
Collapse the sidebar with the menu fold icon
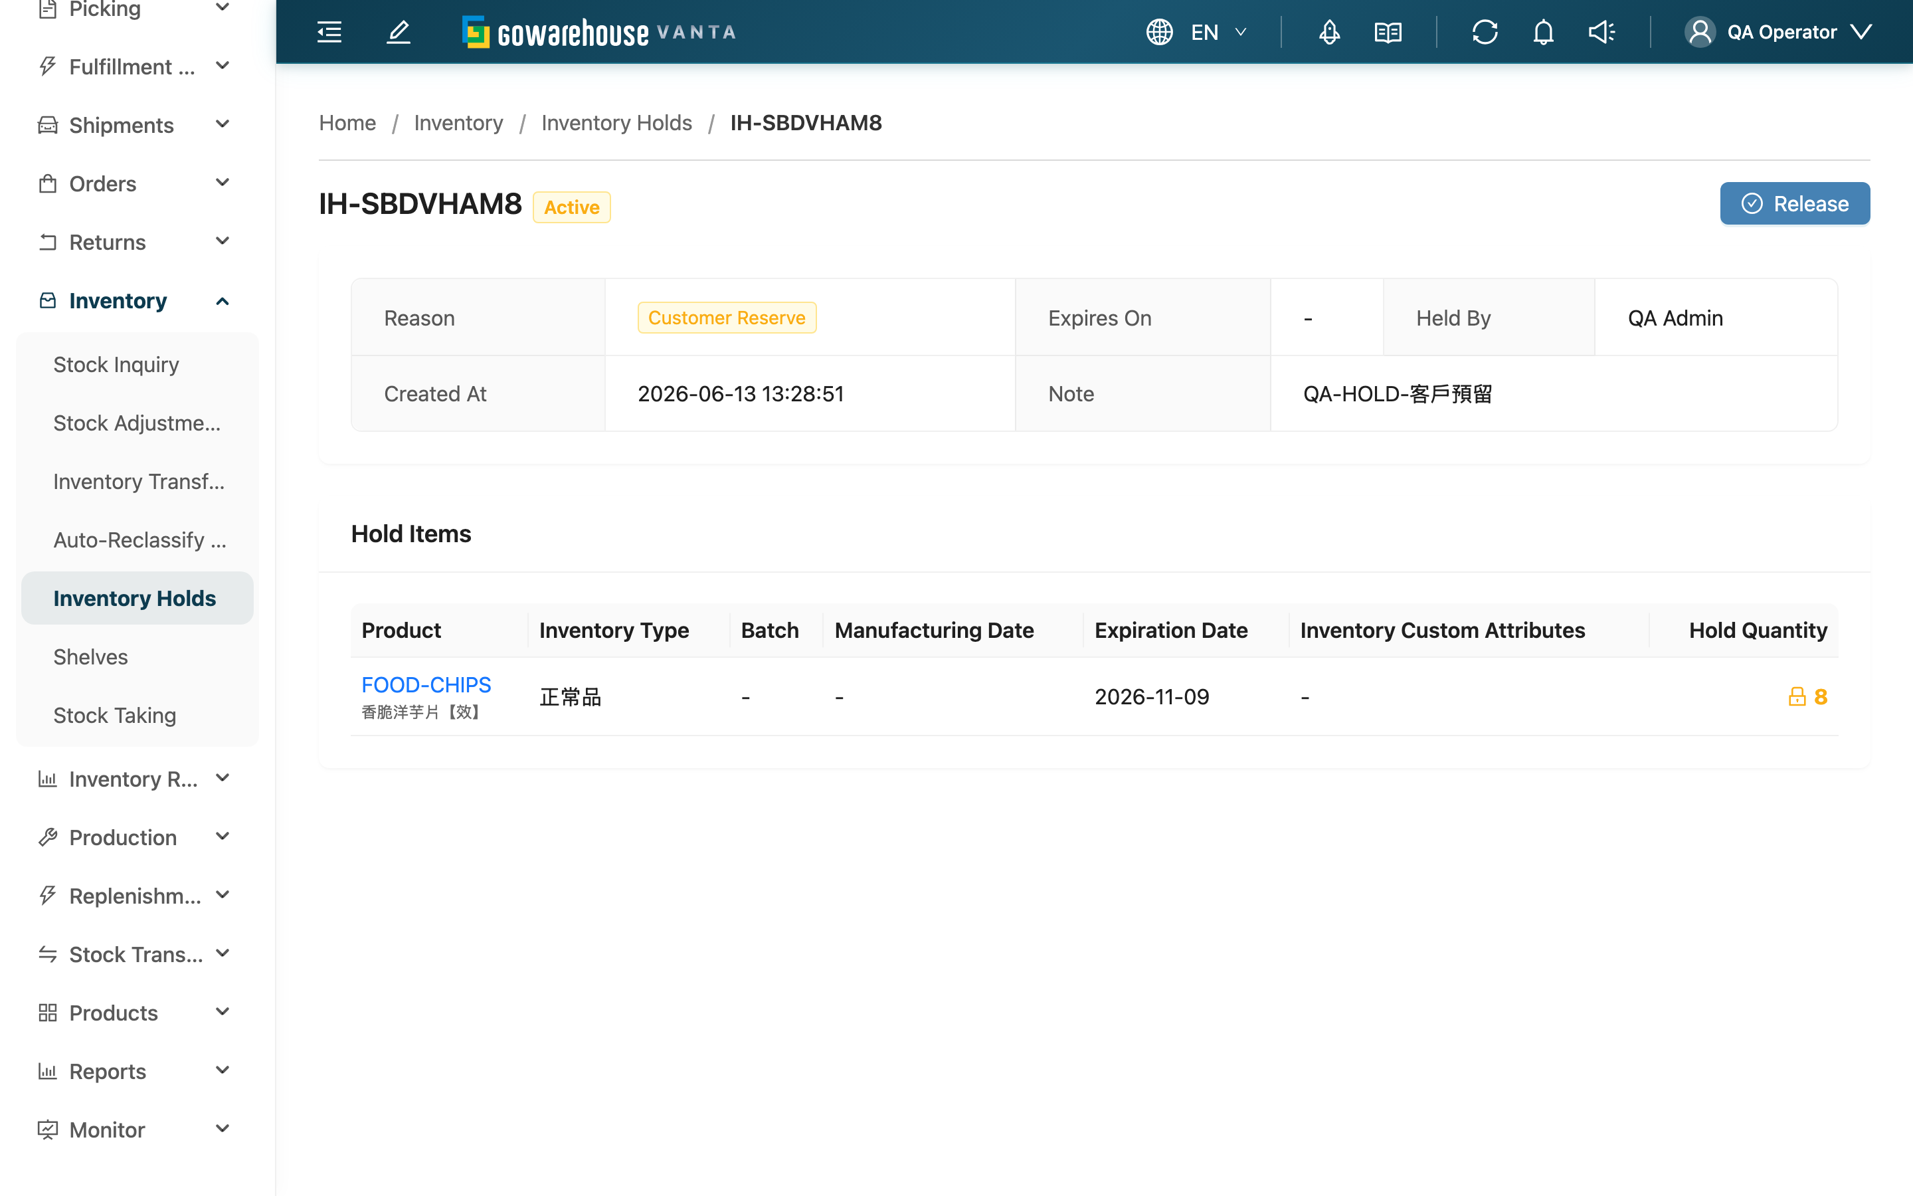tap(329, 33)
